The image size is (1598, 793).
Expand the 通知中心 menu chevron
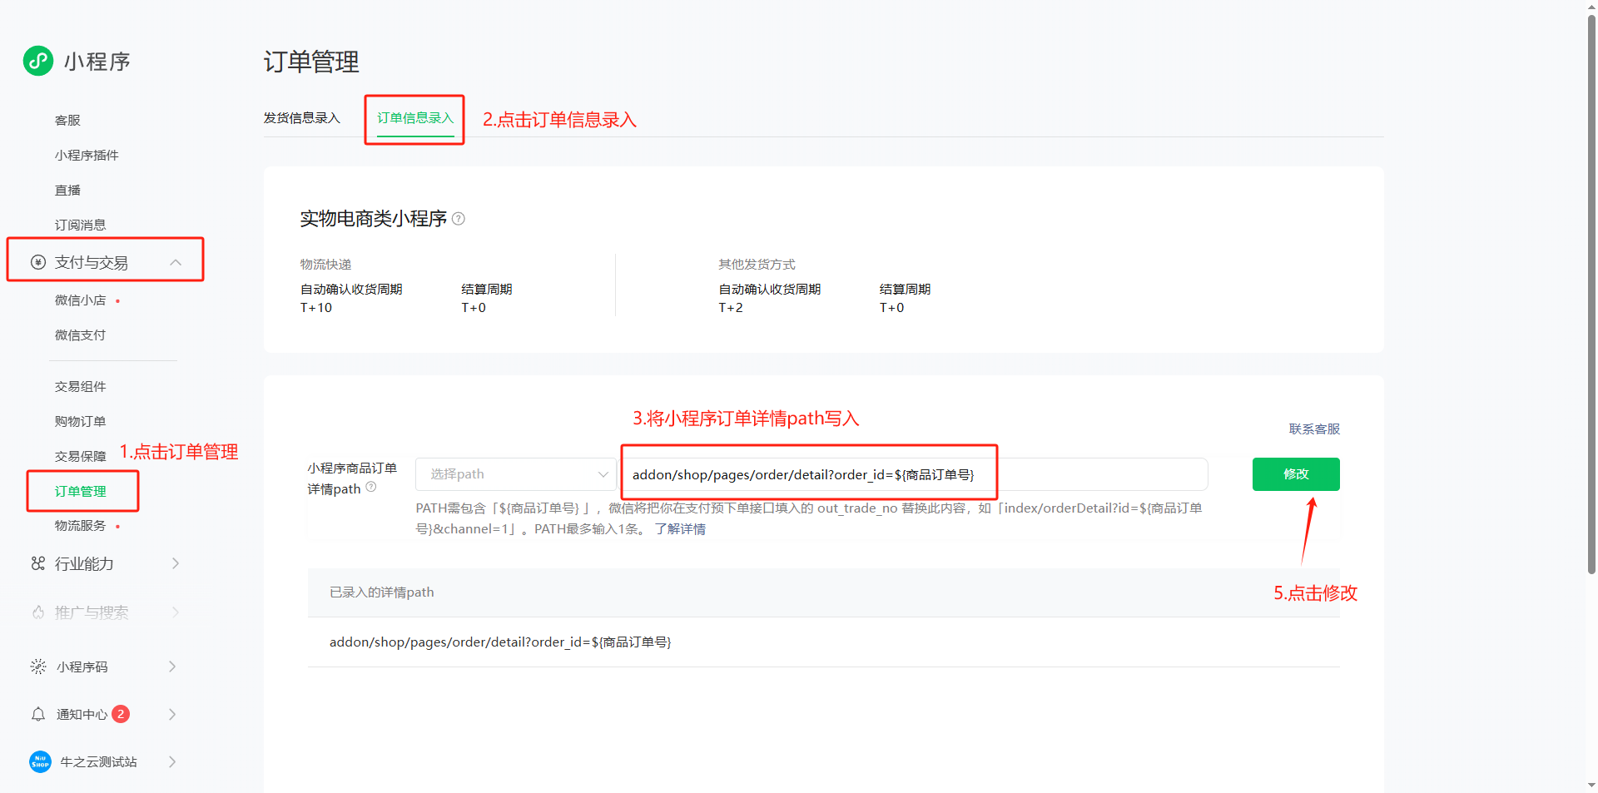click(x=172, y=714)
